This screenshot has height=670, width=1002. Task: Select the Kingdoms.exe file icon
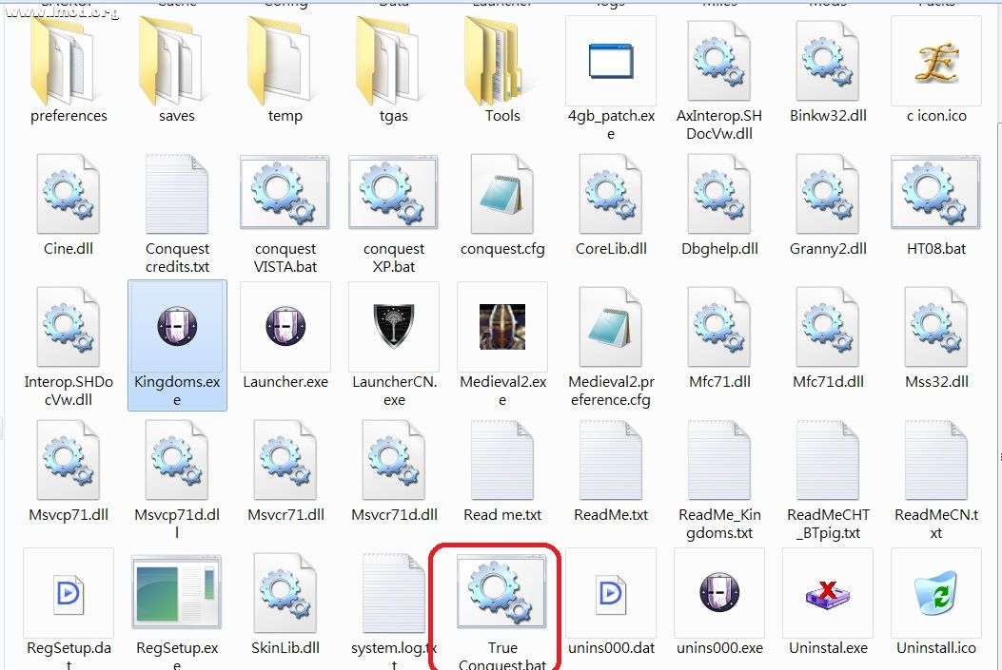177,328
